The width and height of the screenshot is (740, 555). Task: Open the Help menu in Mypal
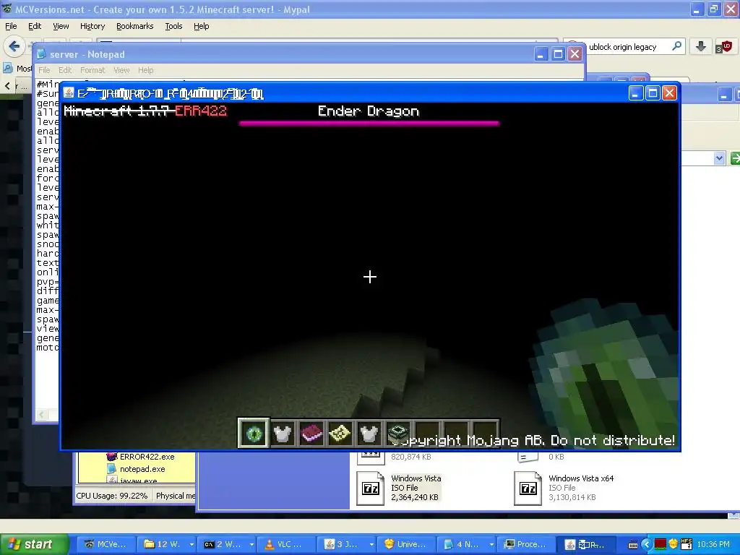(x=202, y=26)
